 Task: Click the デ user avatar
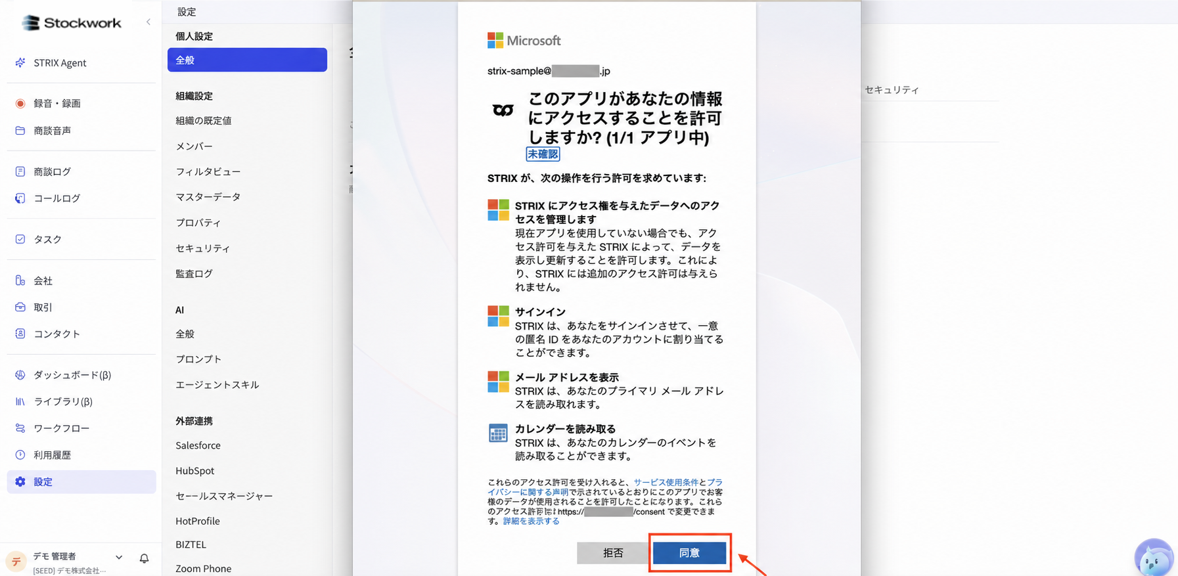click(x=16, y=562)
